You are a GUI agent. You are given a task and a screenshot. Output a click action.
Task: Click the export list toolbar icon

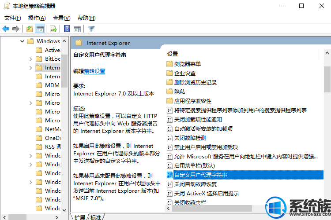(53, 29)
